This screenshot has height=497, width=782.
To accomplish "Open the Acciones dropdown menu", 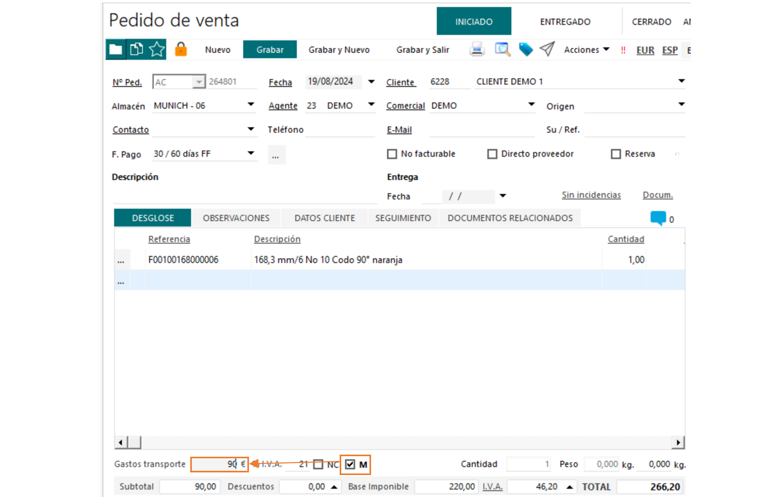I will click(586, 50).
